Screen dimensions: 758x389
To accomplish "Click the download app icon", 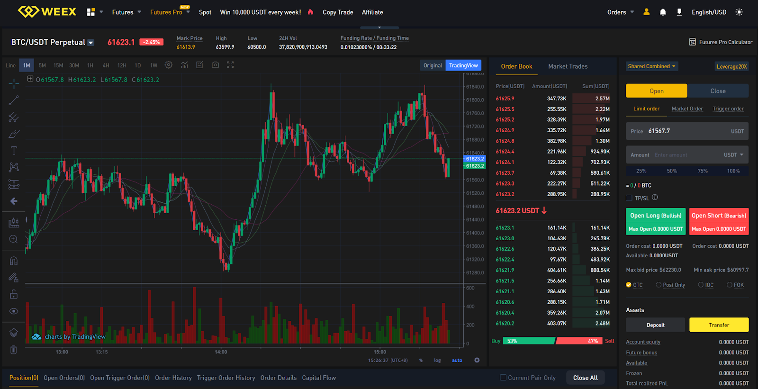I will (x=679, y=12).
